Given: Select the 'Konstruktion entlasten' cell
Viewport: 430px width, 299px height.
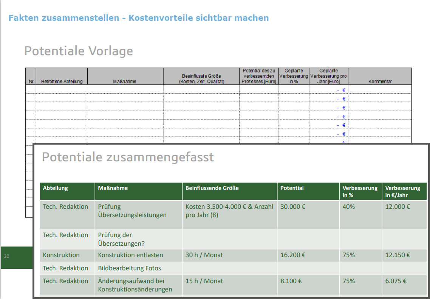Looking at the screenshot, I should [x=139, y=255].
